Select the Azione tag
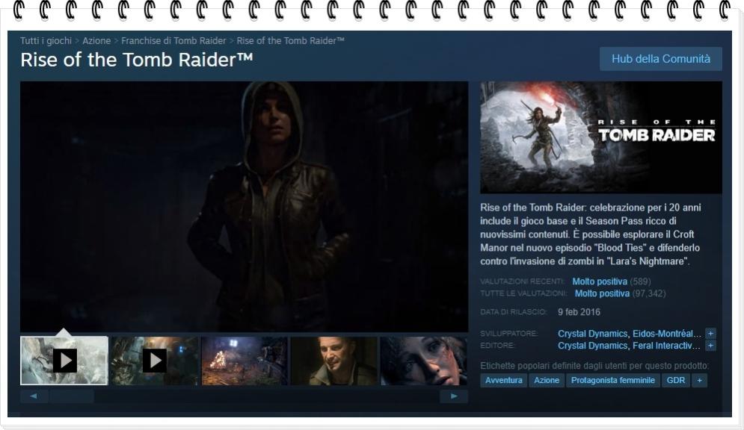Viewport: 744px width, 430px height. click(x=547, y=381)
